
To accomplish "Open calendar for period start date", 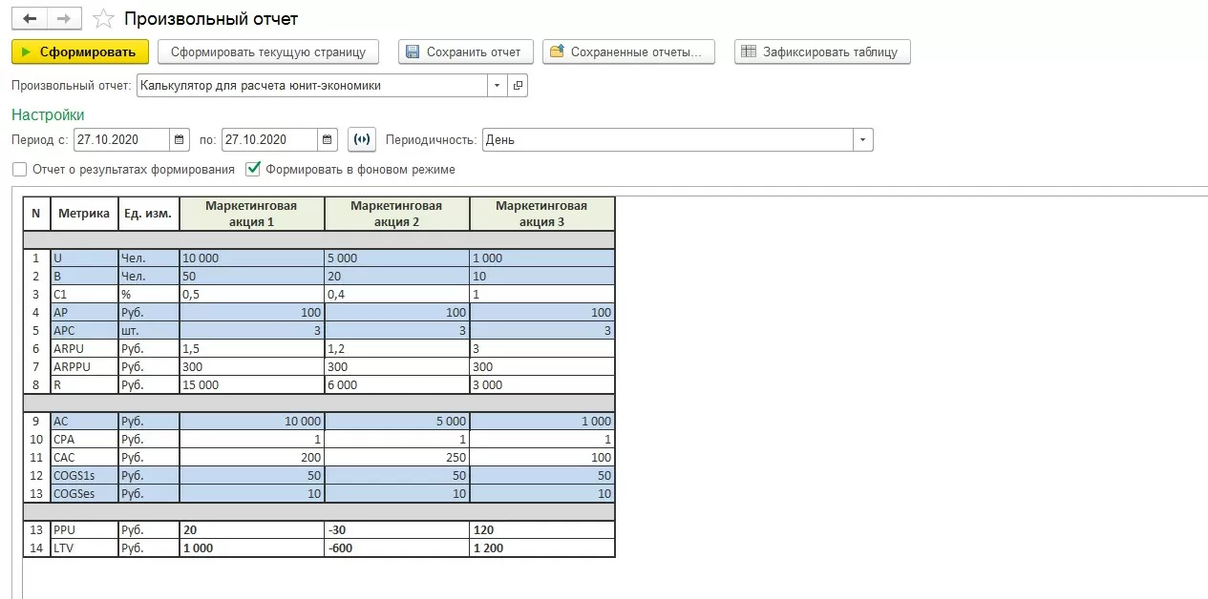I will point(180,139).
